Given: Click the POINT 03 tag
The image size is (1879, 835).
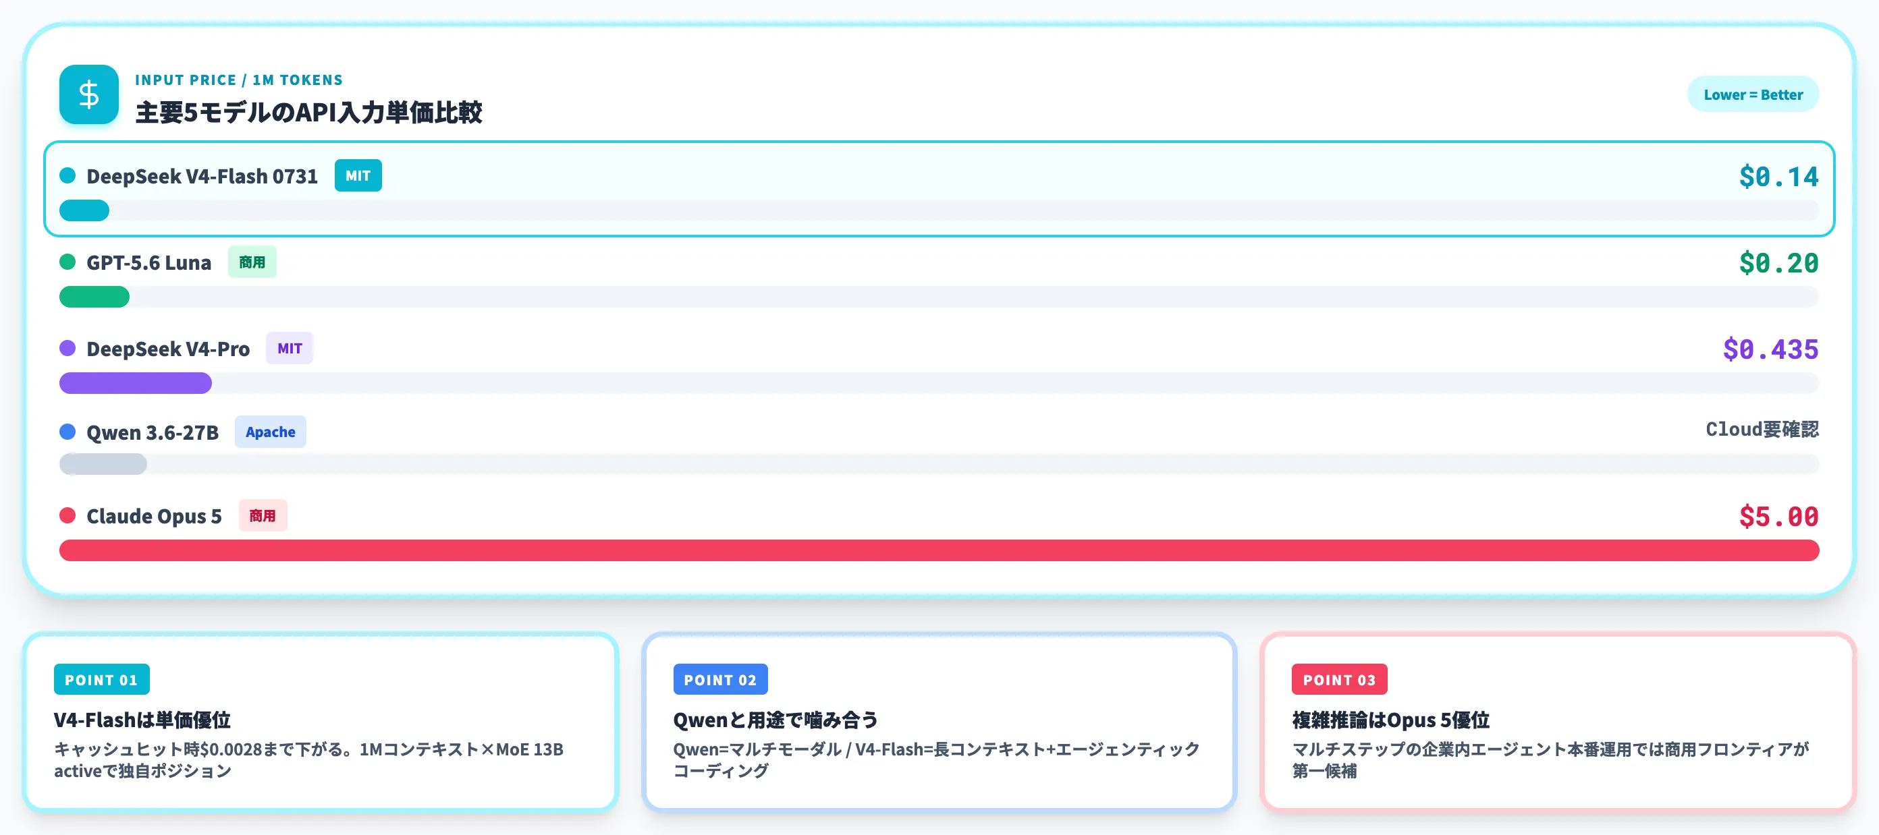Looking at the screenshot, I should tap(1339, 680).
